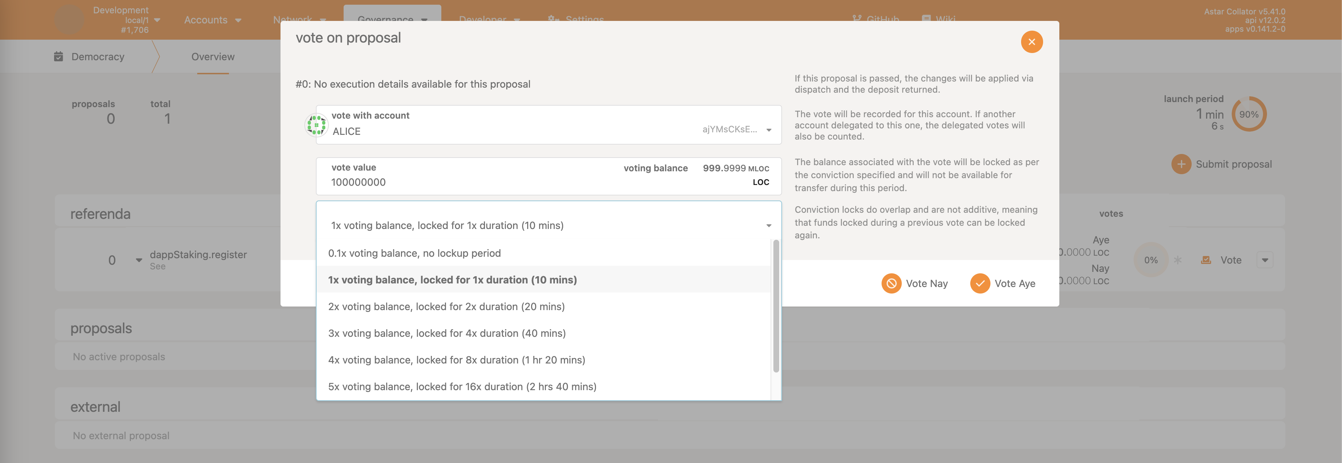Select 0.1x voting balance, no lockup
1342x463 pixels.
[414, 253]
